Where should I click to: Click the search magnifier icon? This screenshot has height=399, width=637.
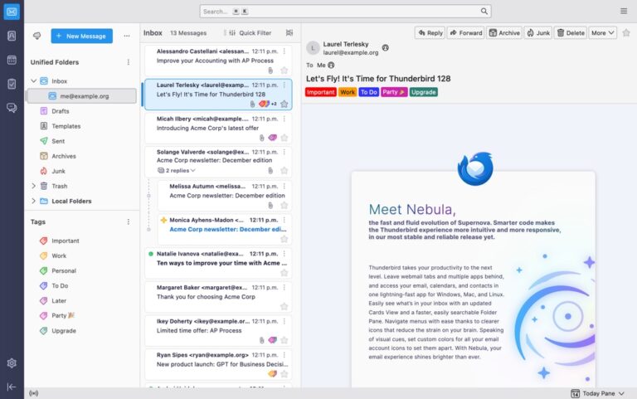tap(484, 12)
